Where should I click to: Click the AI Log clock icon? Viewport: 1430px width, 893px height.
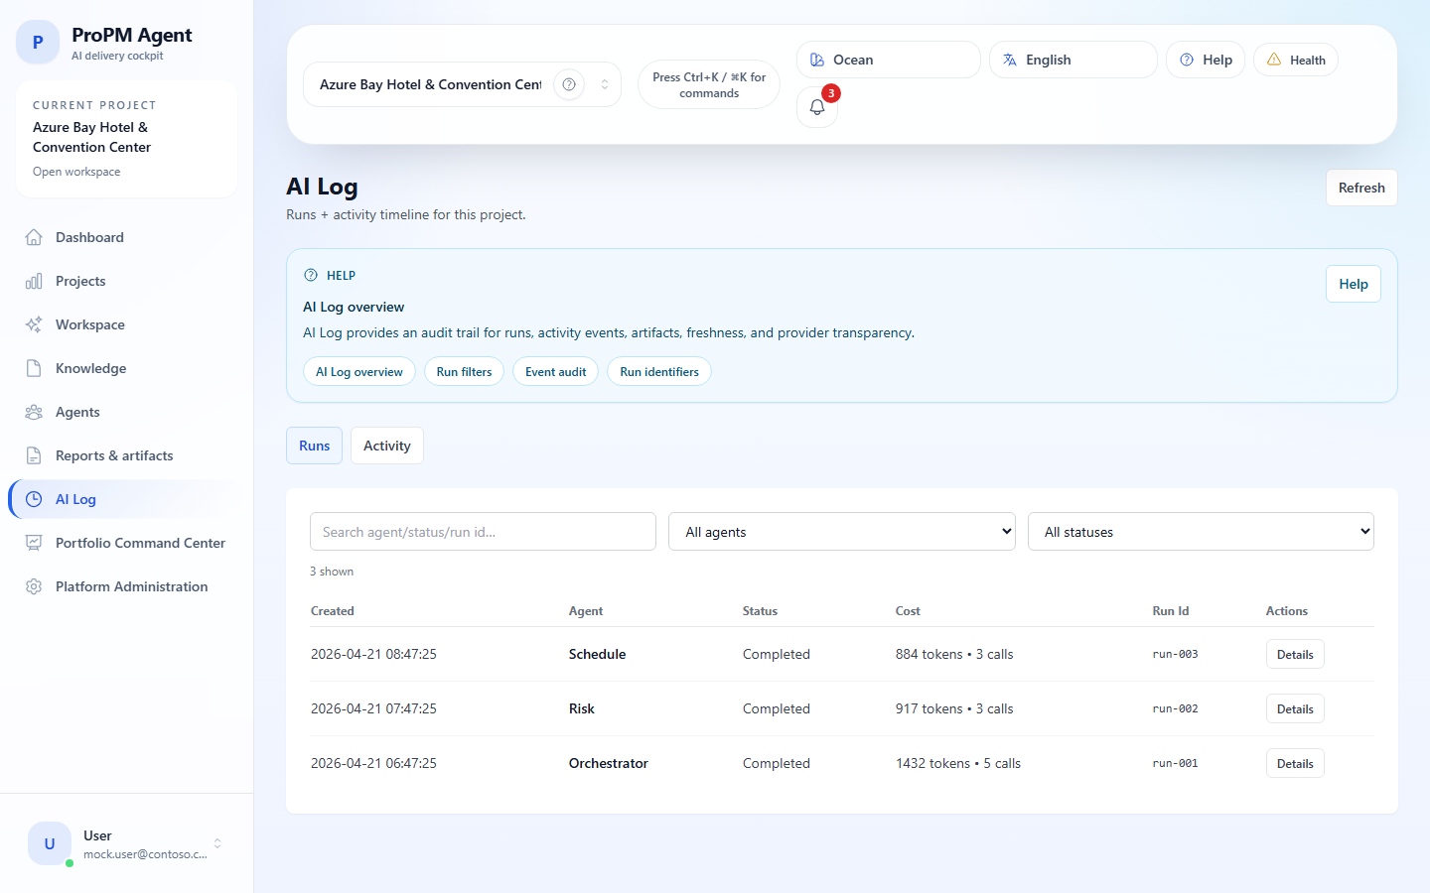34,499
